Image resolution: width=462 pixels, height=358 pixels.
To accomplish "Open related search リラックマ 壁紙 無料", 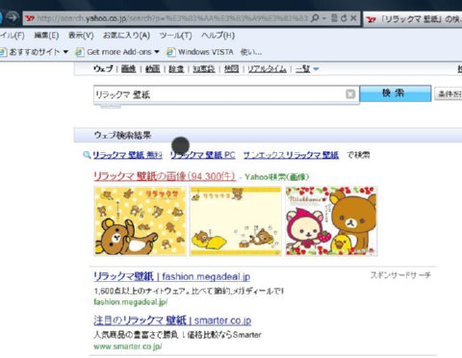I will (x=127, y=155).
